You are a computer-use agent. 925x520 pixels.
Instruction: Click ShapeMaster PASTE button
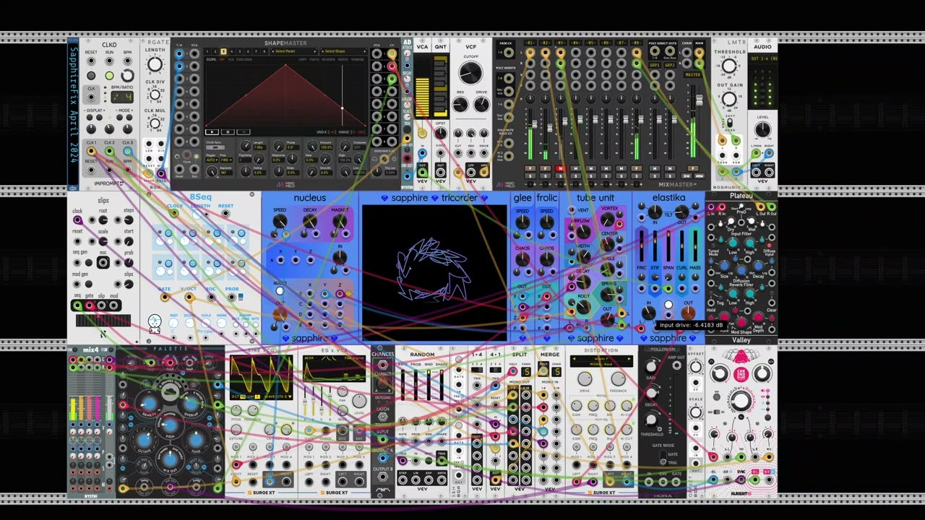pos(314,59)
